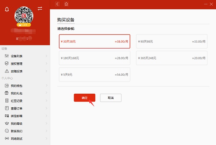Click the 设备列表 sliders icon

(x=6, y=56)
